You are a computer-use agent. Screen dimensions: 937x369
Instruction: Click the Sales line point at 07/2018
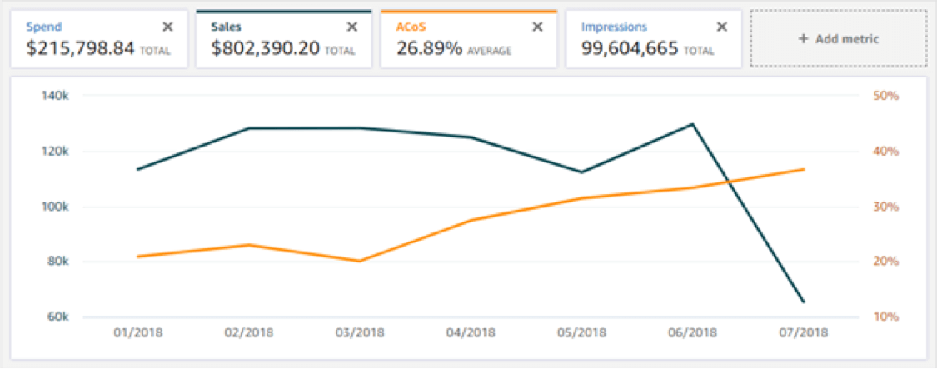coord(804,302)
